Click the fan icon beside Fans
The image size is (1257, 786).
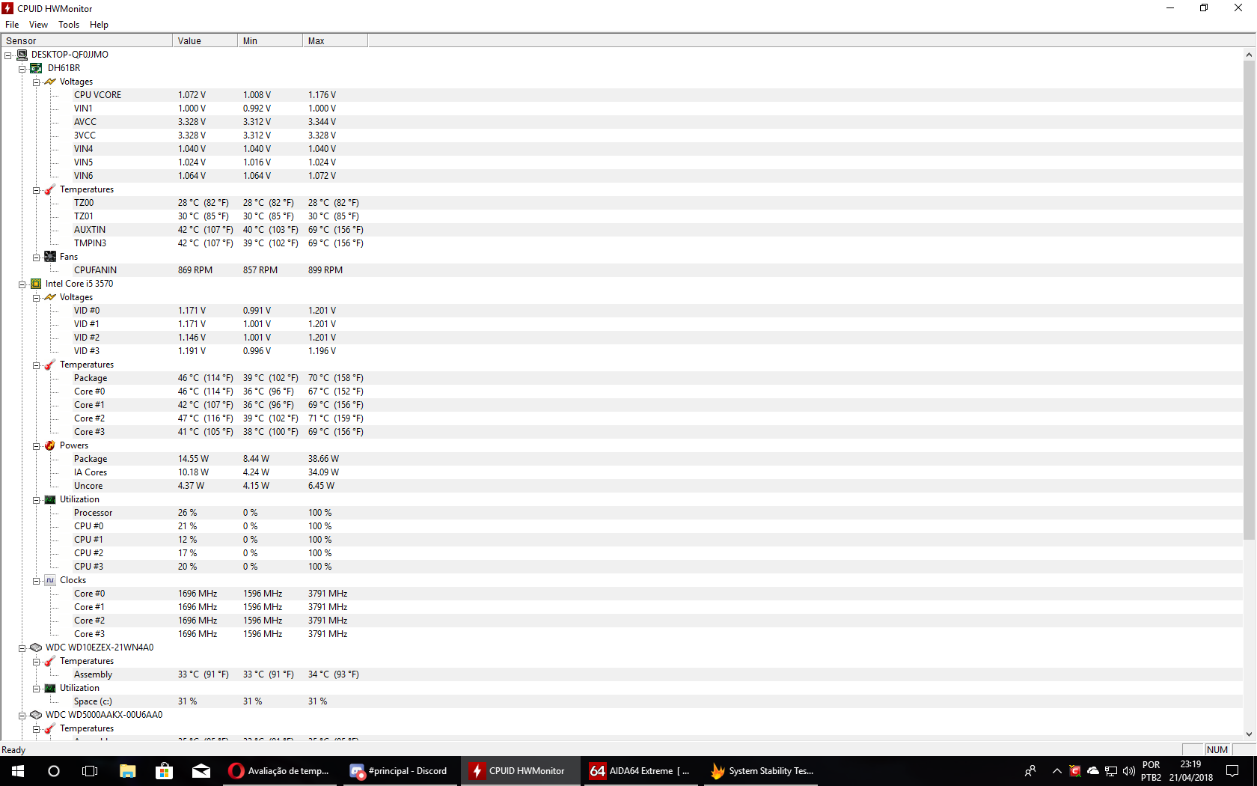tap(50, 257)
